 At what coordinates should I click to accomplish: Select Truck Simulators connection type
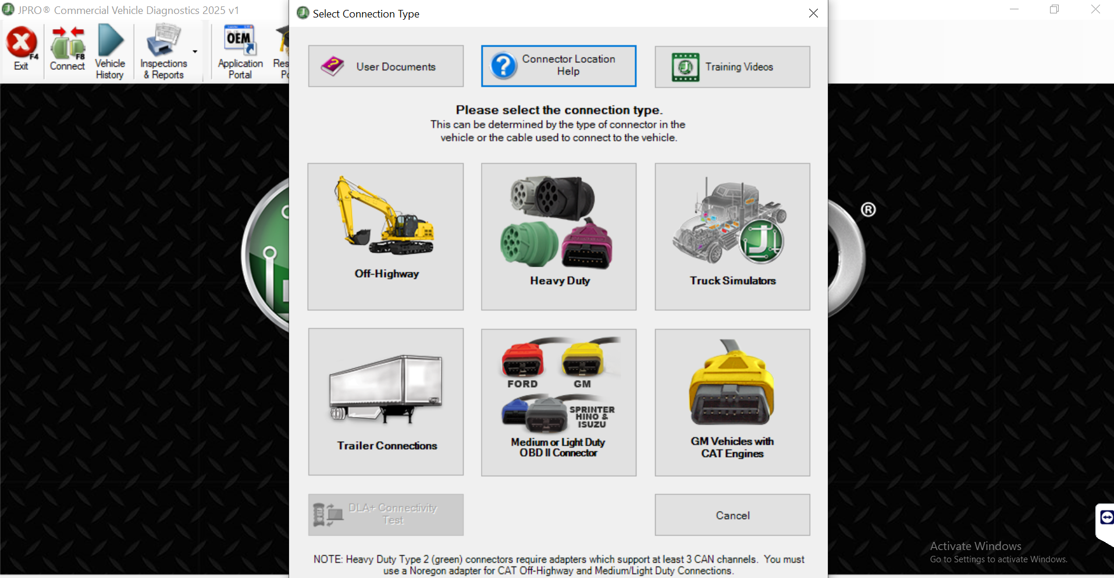tap(732, 236)
